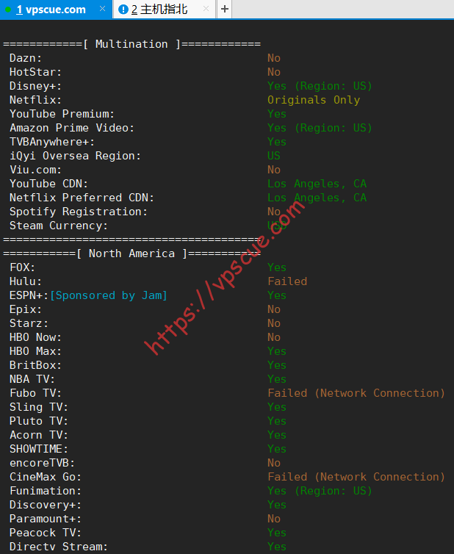Click the green connection status dot
The height and width of the screenshot is (554, 454).
click(8, 10)
